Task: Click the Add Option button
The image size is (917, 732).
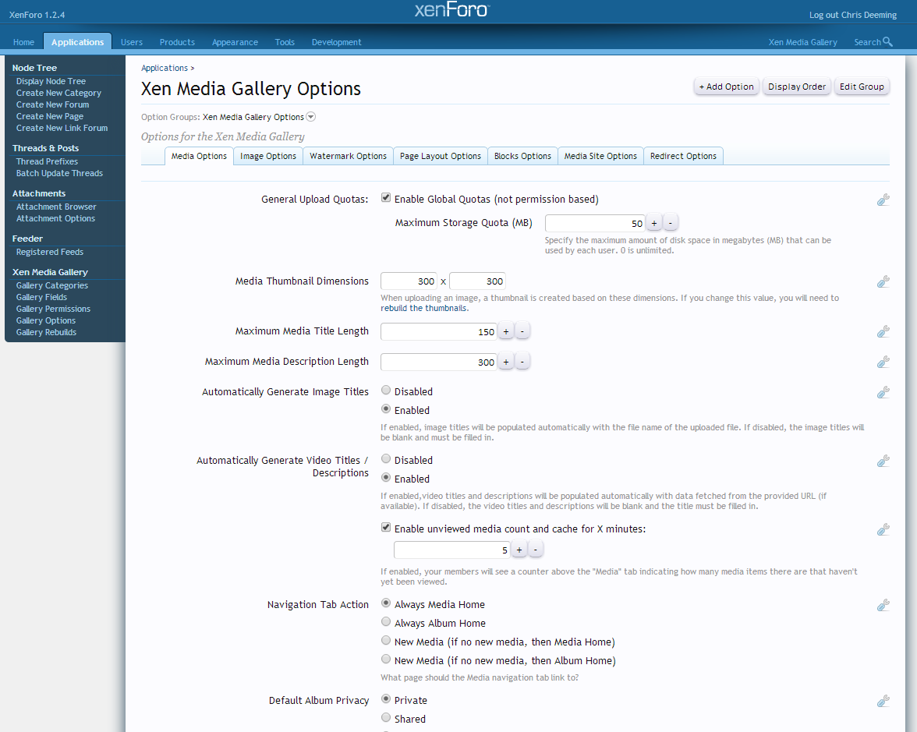Action: 727,87
